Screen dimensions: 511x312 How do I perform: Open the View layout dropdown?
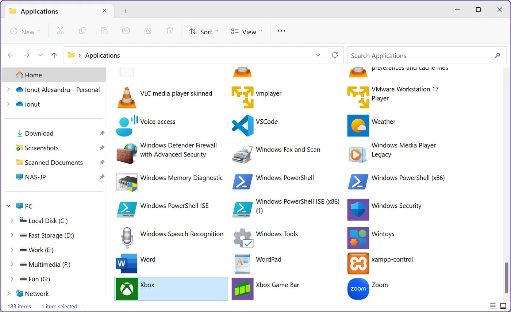(247, 31)
